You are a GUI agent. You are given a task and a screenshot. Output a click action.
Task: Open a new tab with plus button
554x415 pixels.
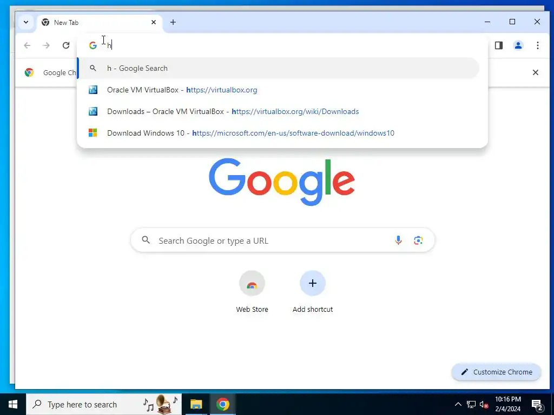(173, 22)
